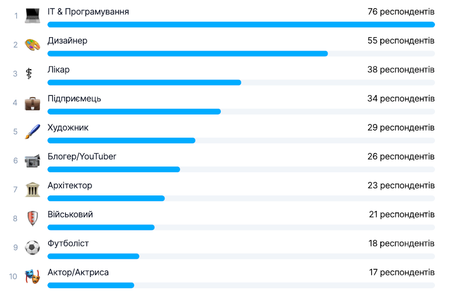This screenshot has width=452, height=296.
Task: Click the soccer ball icon for Футболіст
Action: [x=33, y=248]
